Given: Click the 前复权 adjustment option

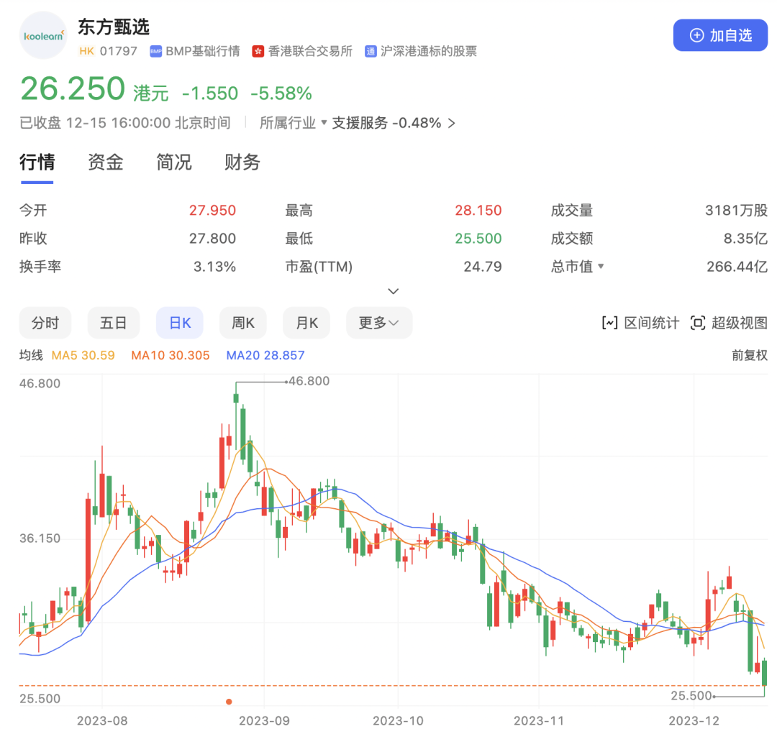Looking at the screenshot, I should click(x=750, y=355).
